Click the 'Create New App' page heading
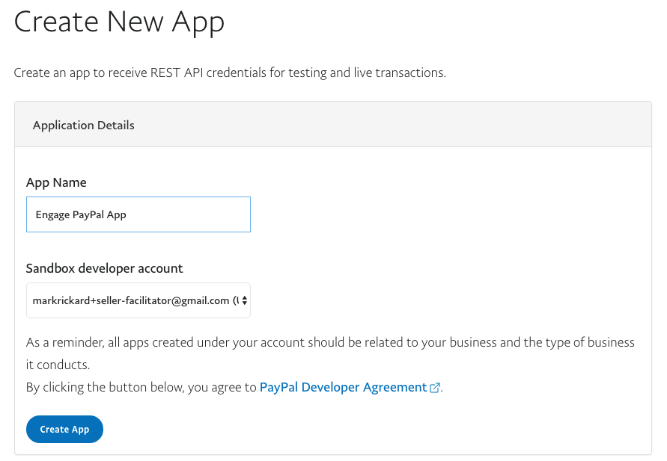 tap(119, 22)
